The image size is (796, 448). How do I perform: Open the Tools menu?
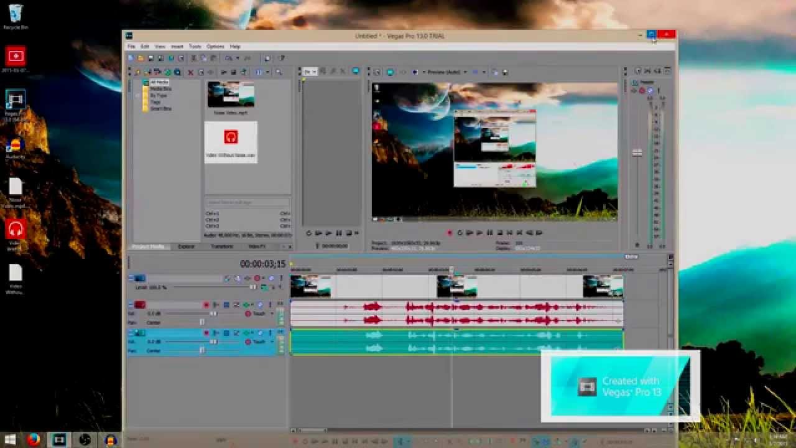point(195,47)
